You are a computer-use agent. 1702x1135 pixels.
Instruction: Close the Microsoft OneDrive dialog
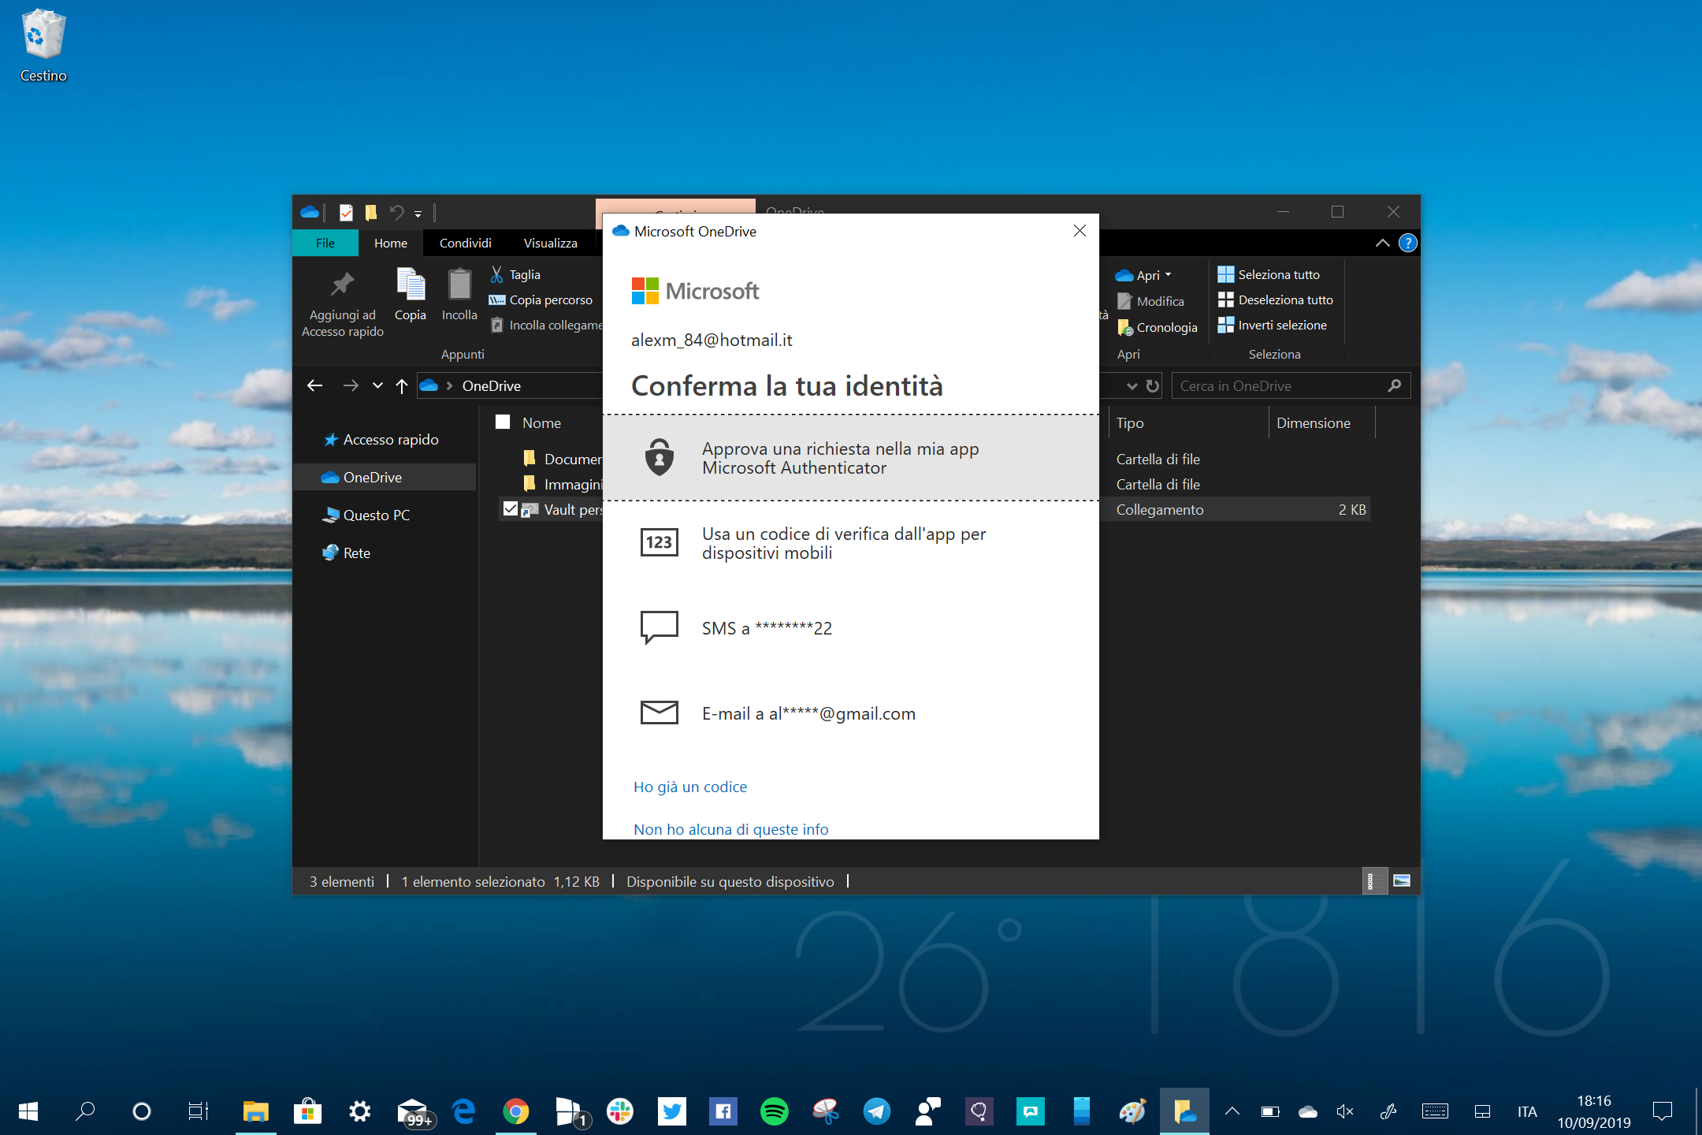(1080, 230)
